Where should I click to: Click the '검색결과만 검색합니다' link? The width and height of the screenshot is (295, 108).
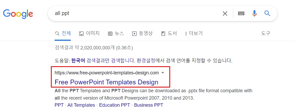point(111,61)
